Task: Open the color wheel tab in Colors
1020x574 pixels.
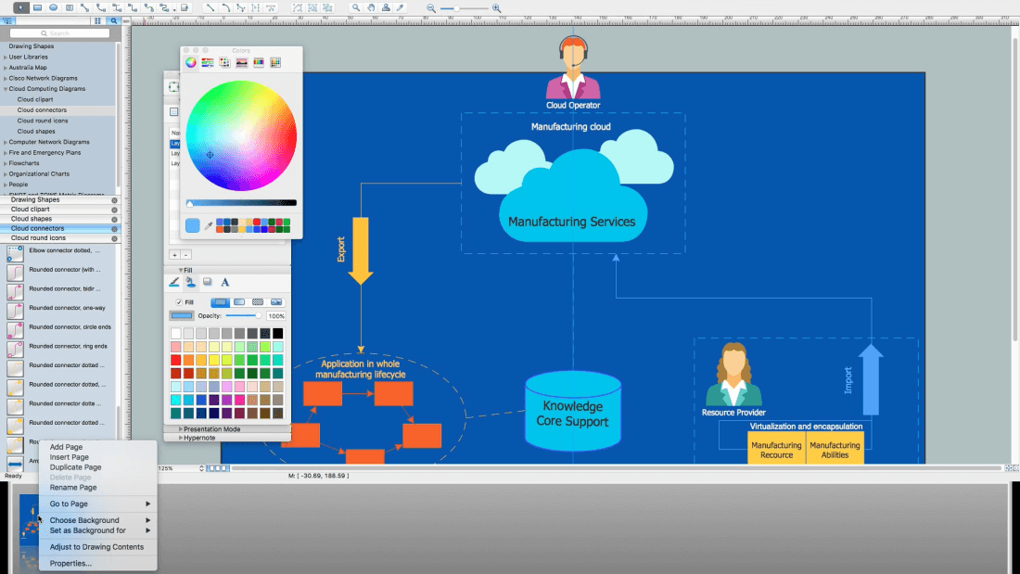Action: 191,62
